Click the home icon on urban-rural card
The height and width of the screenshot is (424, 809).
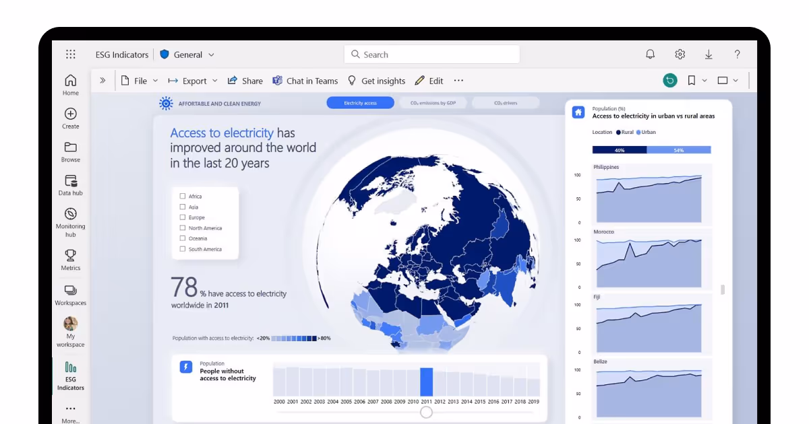click(578, 112)
